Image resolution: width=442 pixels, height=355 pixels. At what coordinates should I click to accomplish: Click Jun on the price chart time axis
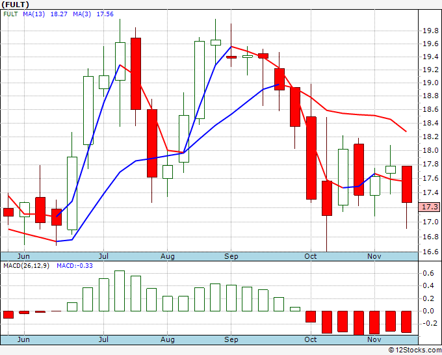23,256
